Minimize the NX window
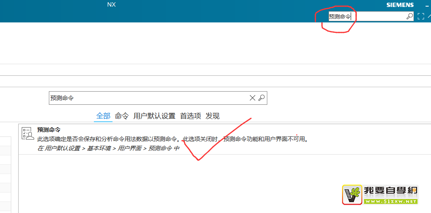 click(427, 5)
